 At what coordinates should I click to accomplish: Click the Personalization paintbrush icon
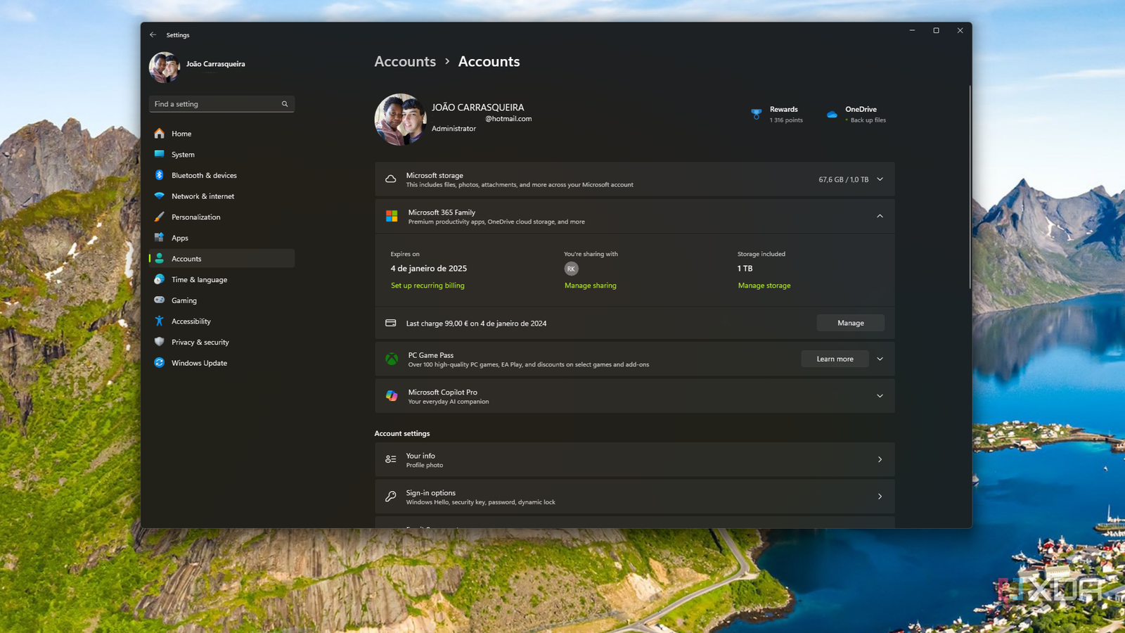coord(160,217)
